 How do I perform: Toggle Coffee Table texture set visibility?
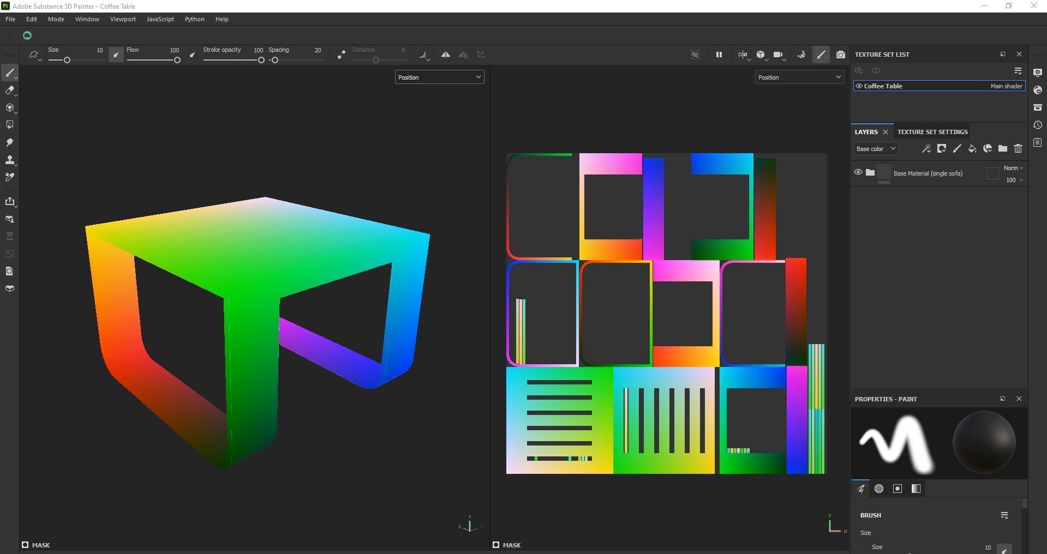pos(859,86)
